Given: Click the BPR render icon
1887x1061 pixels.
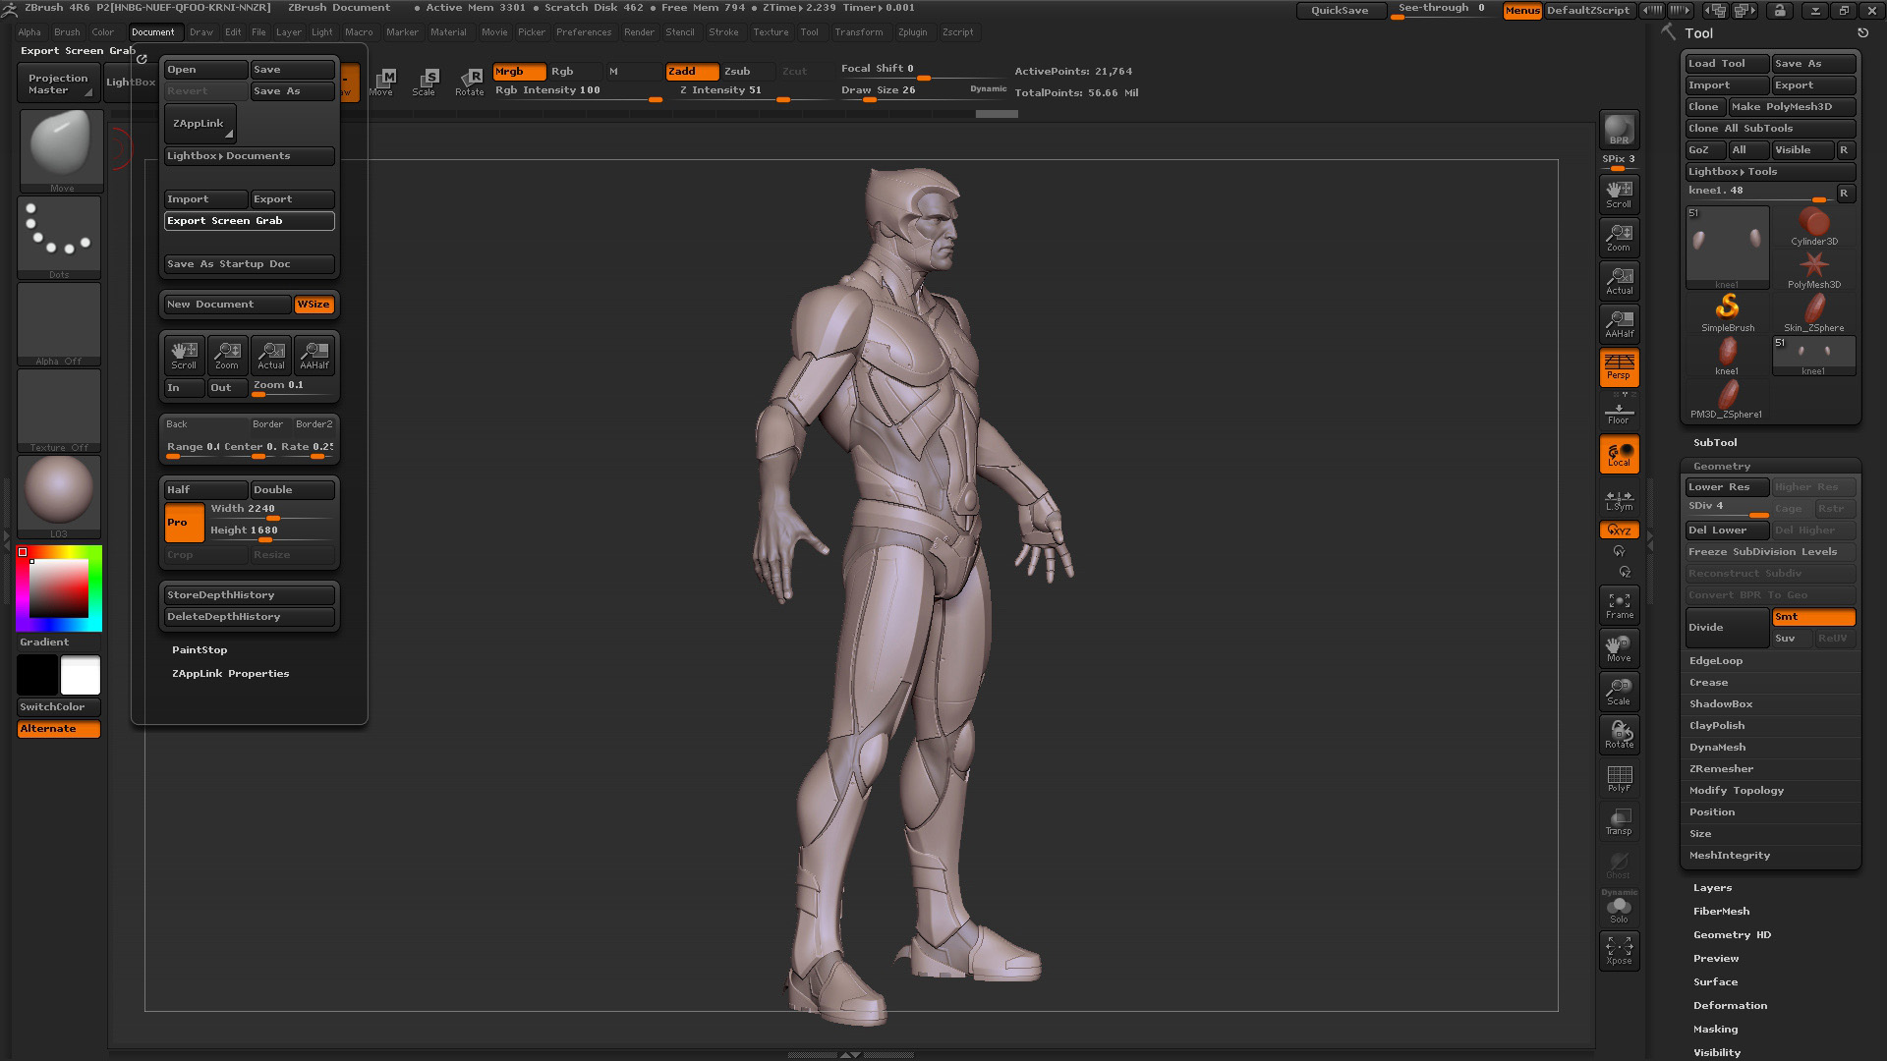Looking at the screenshot, I should (x=1619, y=131).
